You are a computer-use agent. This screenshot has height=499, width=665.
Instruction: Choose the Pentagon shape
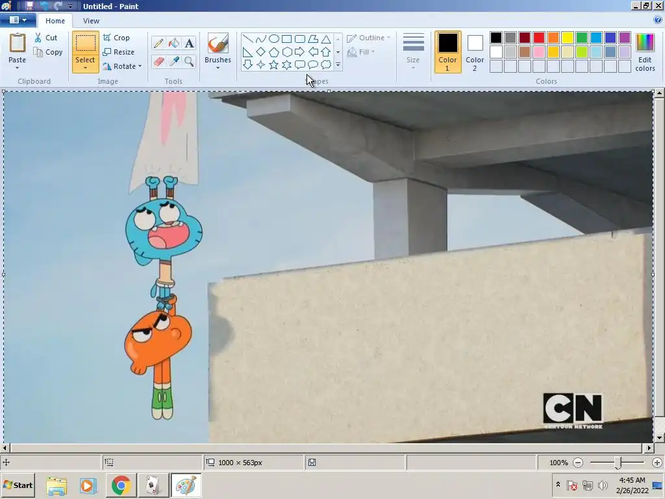click(274, 52)
